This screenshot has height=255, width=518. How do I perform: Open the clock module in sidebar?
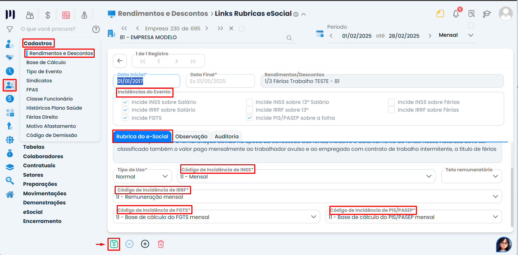10,71
